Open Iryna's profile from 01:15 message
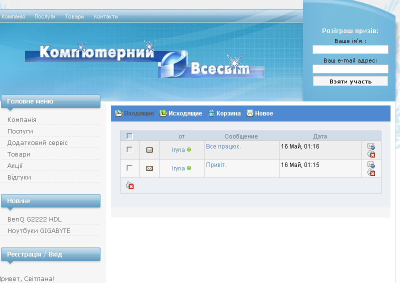The width and height of the screenshot is (400, 283). coord(178,168)
